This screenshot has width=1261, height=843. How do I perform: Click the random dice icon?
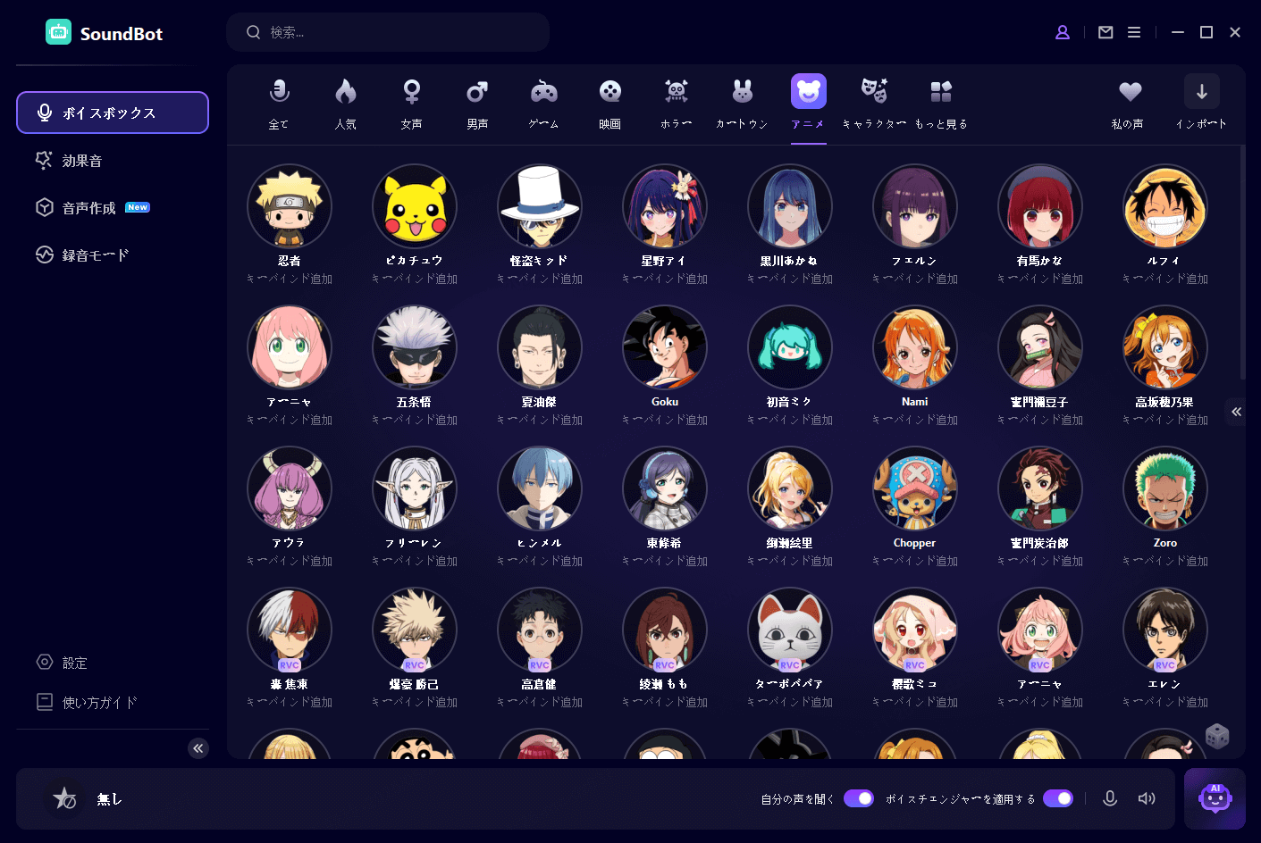tap(1217, 736)
